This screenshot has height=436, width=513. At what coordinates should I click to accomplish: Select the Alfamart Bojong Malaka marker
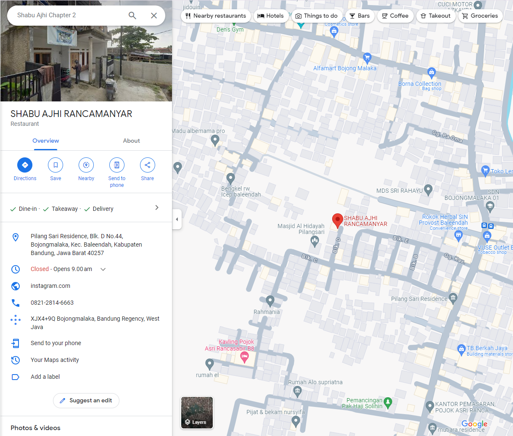coord(367,58)
